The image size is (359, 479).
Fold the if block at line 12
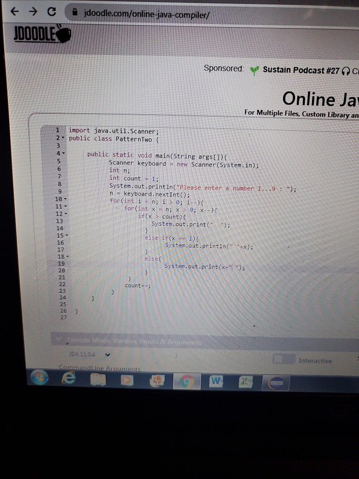[x=66, y=214]
